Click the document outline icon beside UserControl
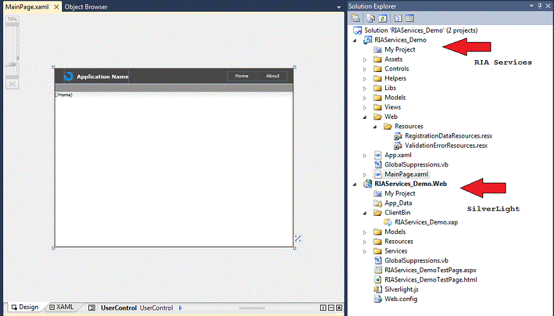Screen dimensions: 554x316 (92, 308)
